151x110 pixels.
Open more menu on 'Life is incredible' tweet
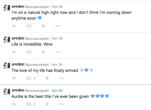pyautogui.click(x=58, y=52)
